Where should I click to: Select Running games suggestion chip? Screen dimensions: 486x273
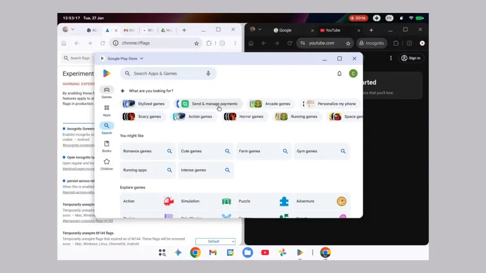297,117
